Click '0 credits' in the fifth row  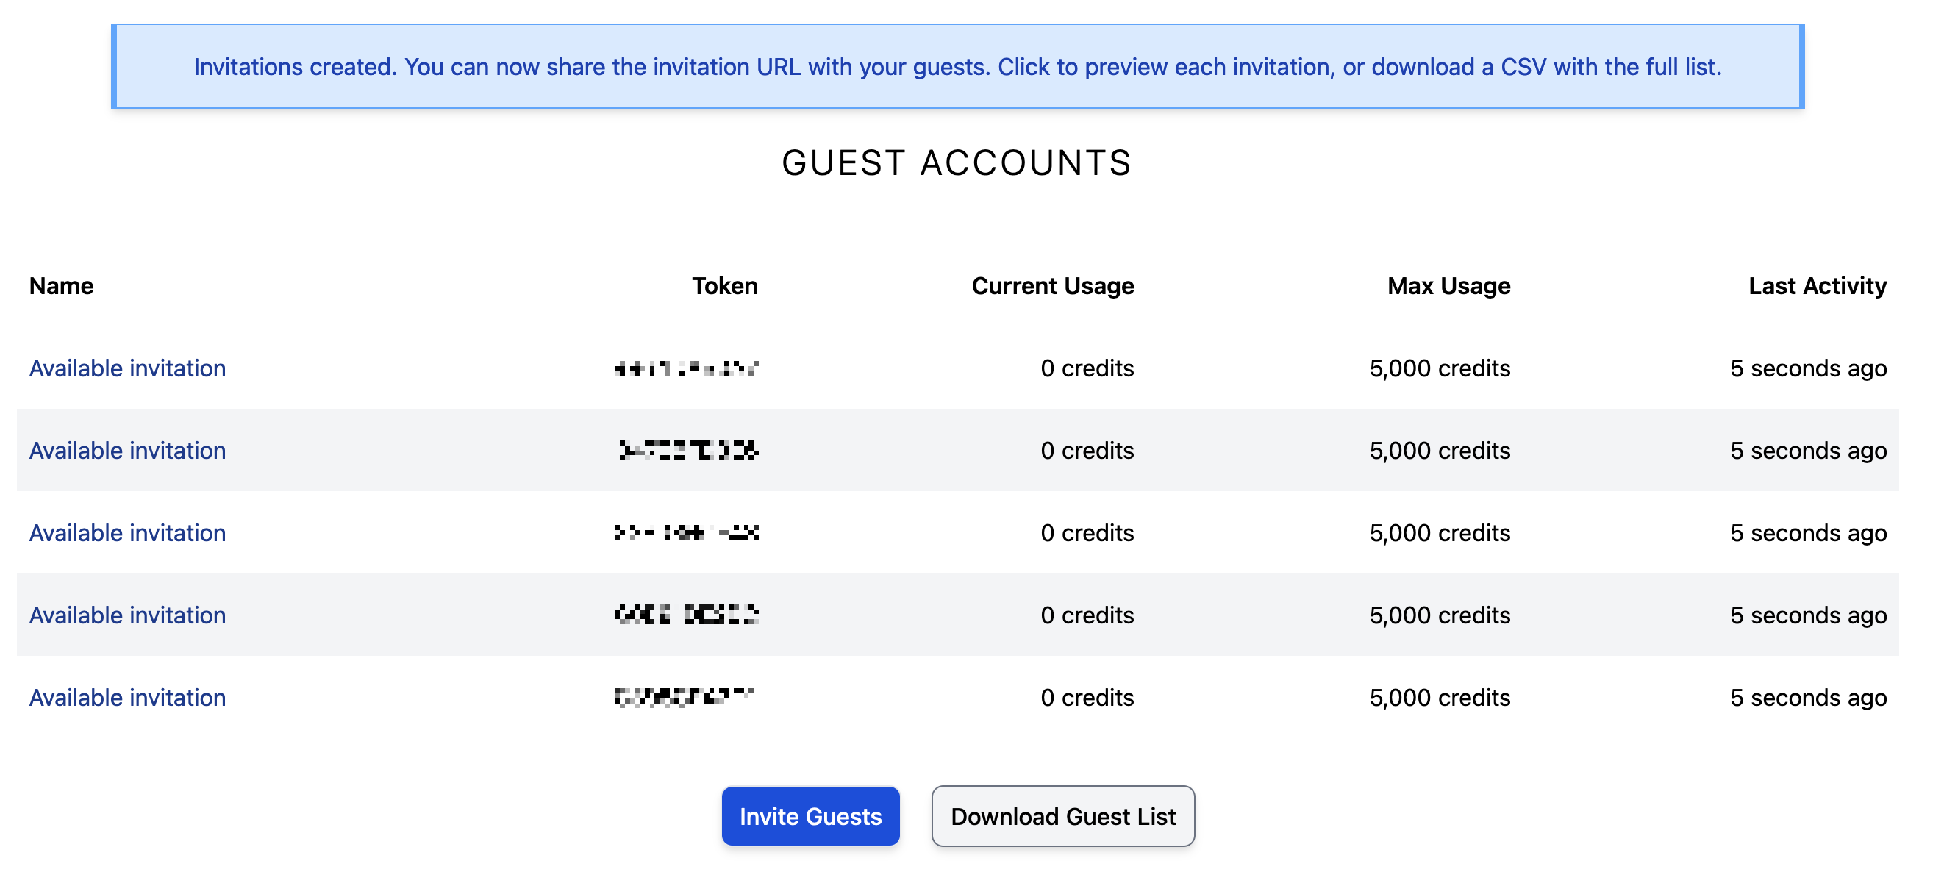click(1087, 698)
